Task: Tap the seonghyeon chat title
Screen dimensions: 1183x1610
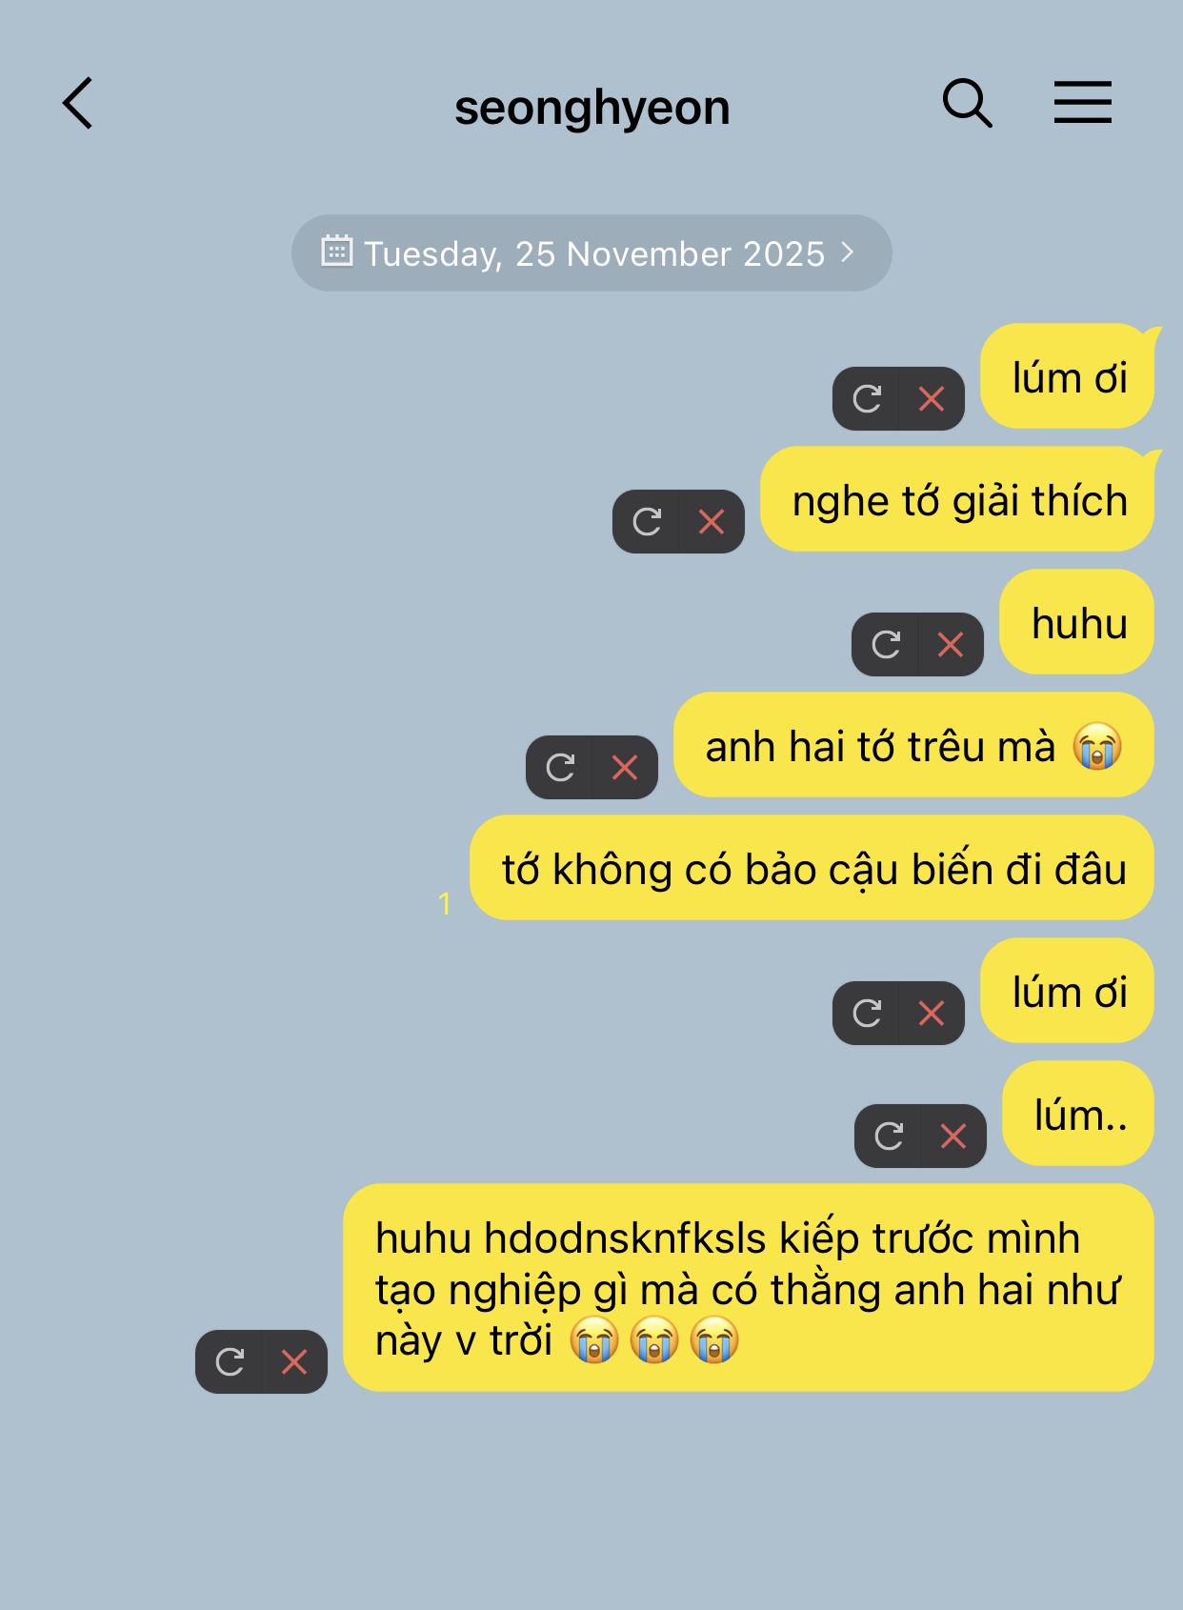Action: point(591,107)
